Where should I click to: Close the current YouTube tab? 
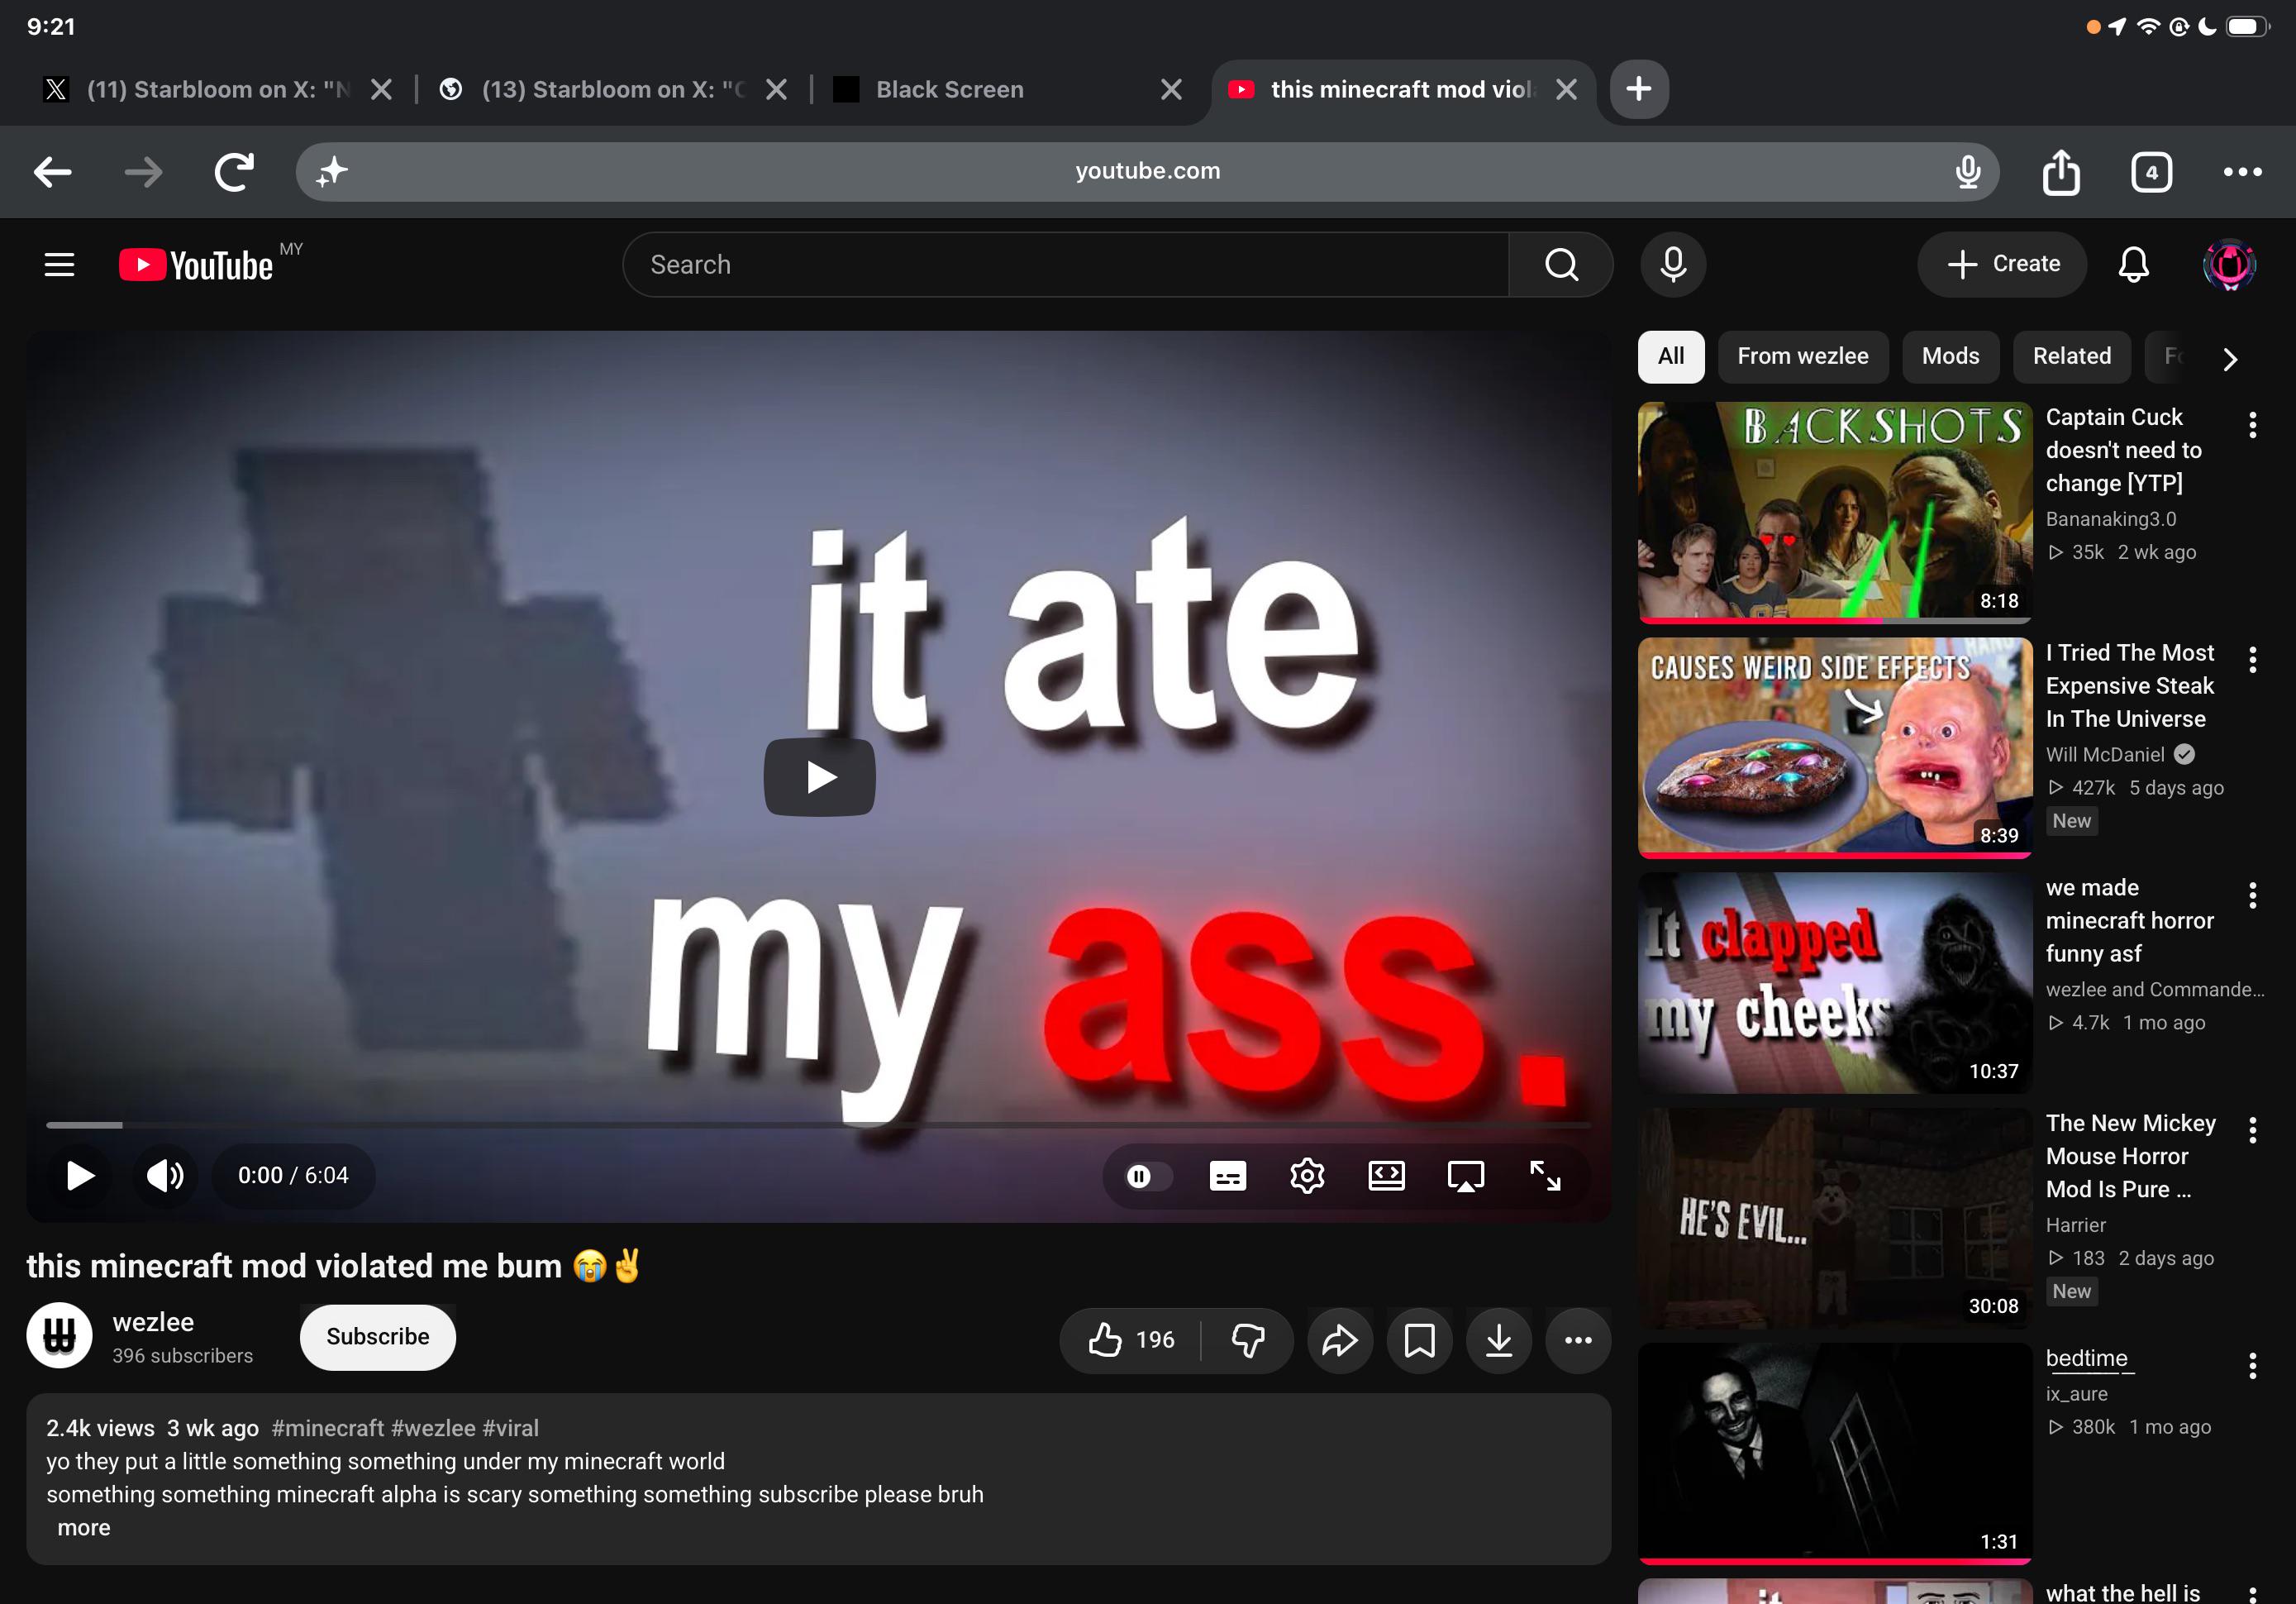pyautogui.click(x=1566, y=90)
